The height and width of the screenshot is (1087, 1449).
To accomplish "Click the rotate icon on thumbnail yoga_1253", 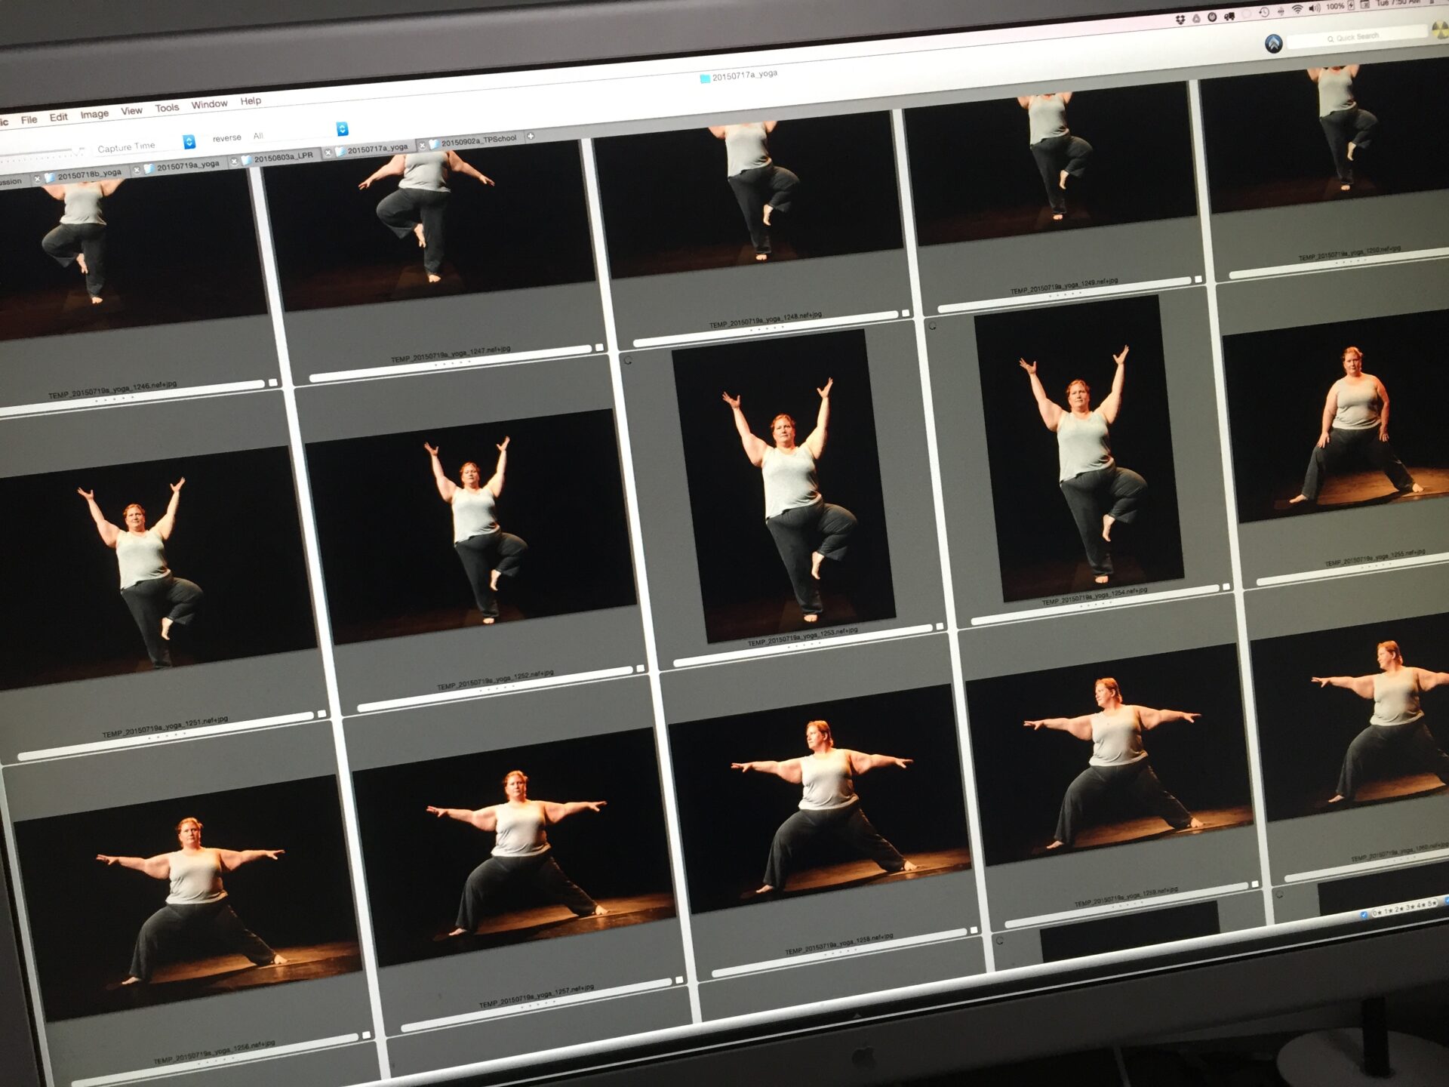I will (628, 360).
